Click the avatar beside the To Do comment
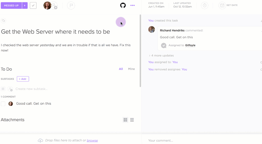Viewport: 262px width, 144px height. [11, 104]
